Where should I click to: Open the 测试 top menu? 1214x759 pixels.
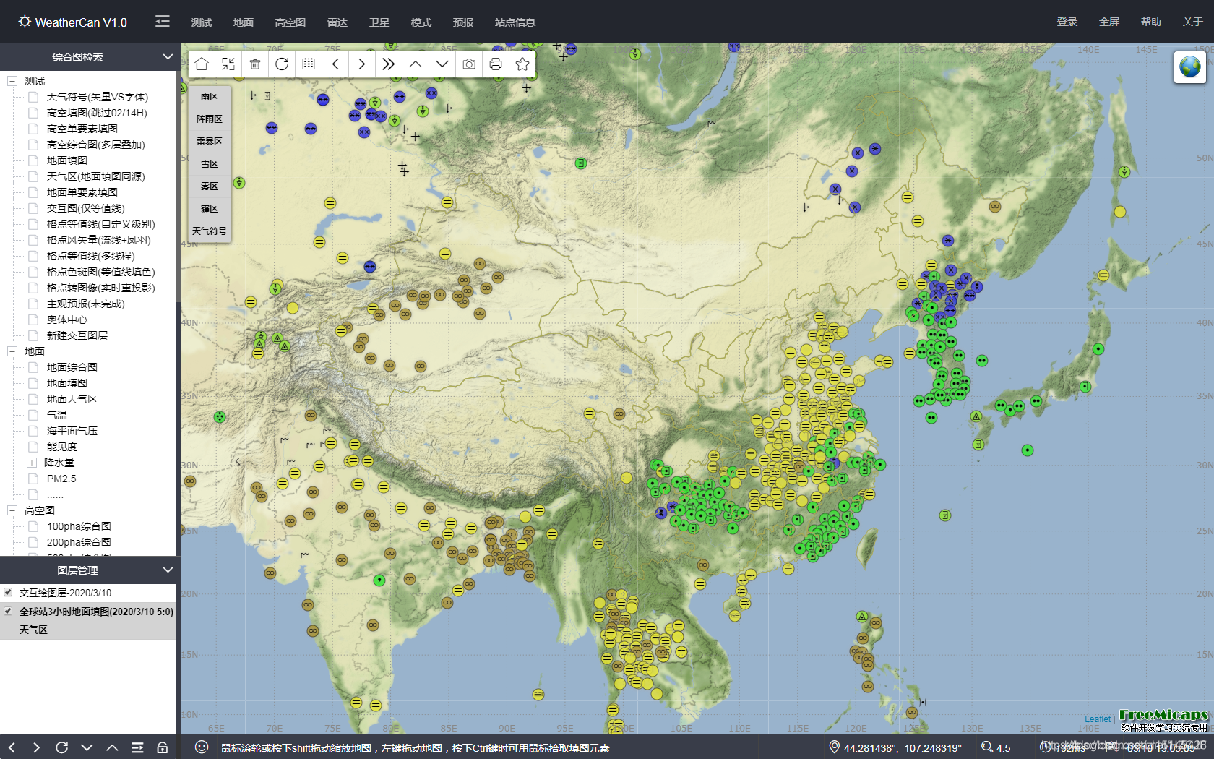coord(202,22)
